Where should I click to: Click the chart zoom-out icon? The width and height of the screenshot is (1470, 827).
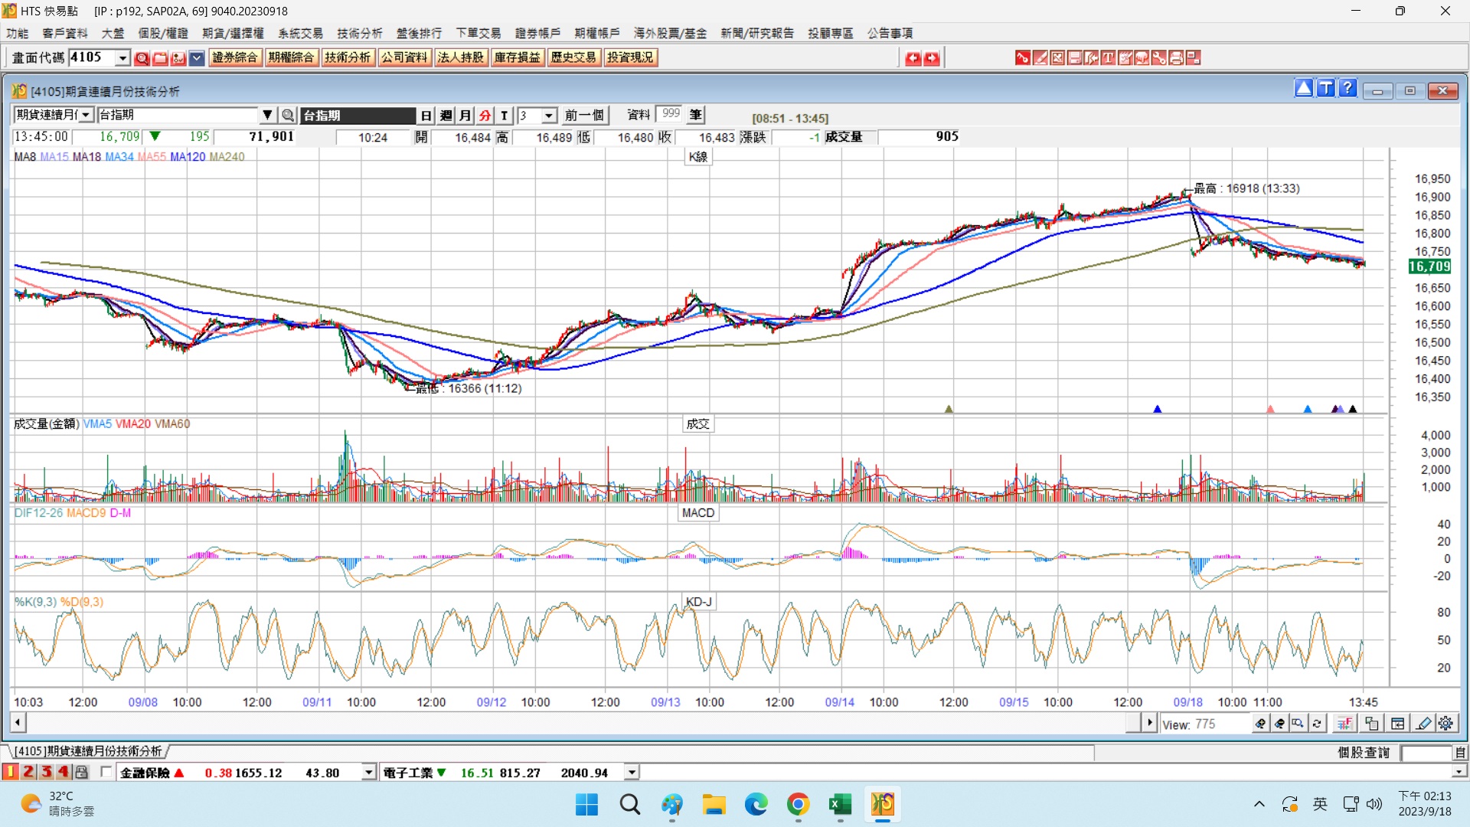coord(1279,724)
